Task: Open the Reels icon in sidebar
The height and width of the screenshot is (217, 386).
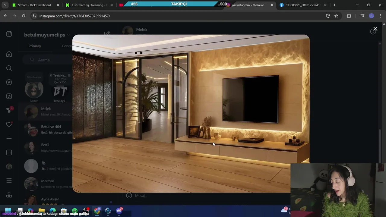Action: click(9, 96)
